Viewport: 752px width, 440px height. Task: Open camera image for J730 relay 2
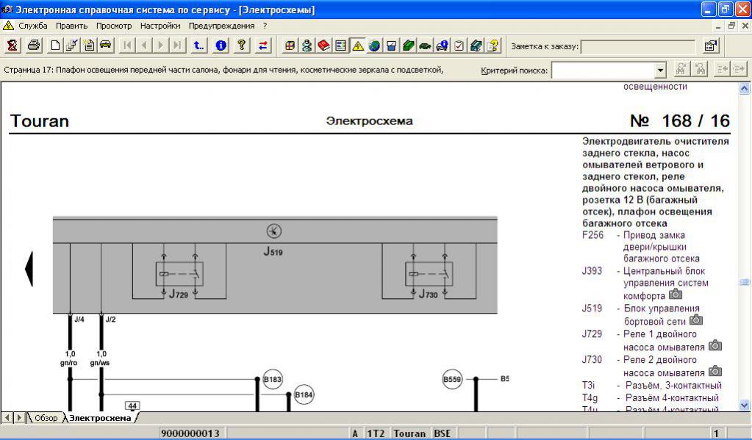pos(715,370)
